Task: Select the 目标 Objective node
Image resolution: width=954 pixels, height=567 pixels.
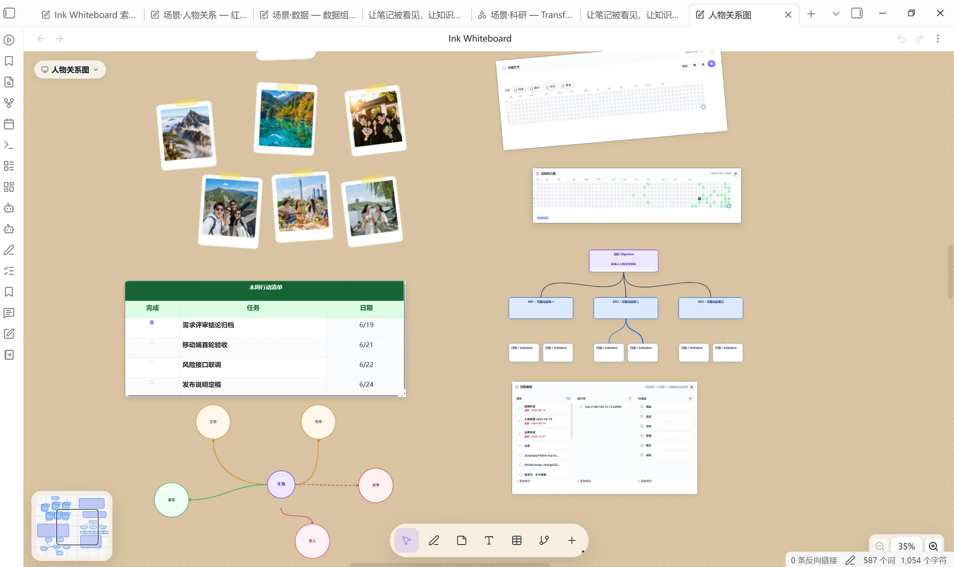Action: [x=623, y=260]
